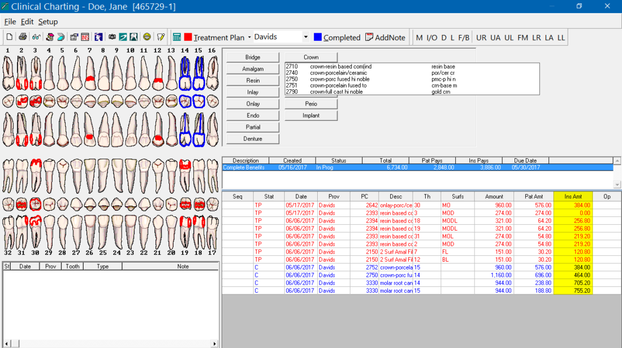Click the teal x-ray image icon
Viewport: 622px width, 348px height.
coord(133,37)
